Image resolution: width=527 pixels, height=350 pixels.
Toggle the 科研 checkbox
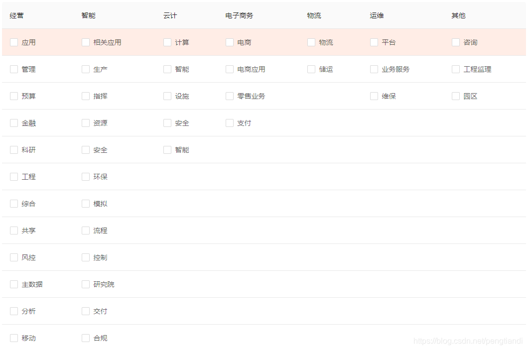pyautogui.click(x=14, y=150)
